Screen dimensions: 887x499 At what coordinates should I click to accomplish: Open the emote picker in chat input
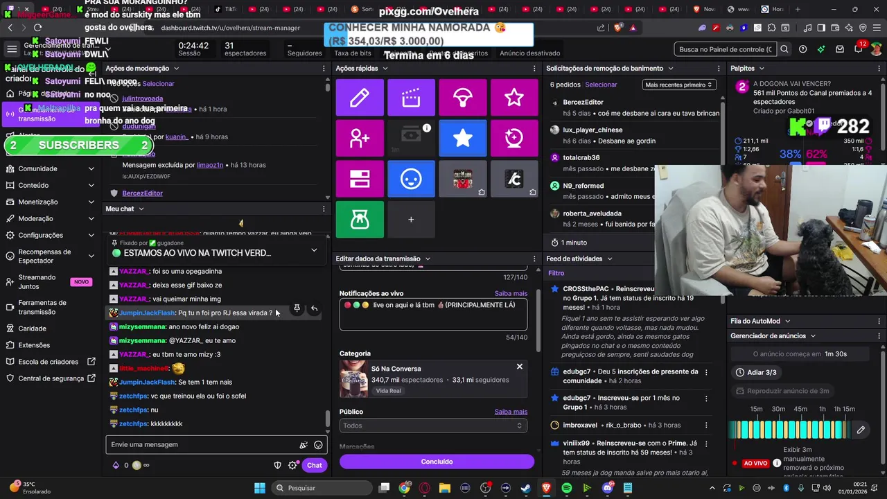coord(318,445)
